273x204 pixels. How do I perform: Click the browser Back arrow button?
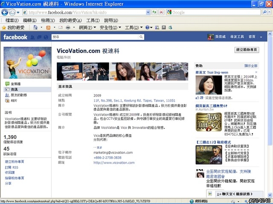coord(5,12)
